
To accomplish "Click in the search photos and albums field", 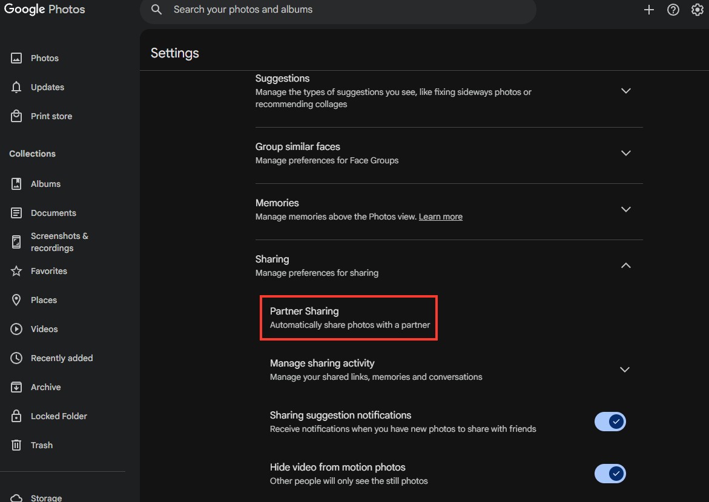I will click(x=338, y=10).
